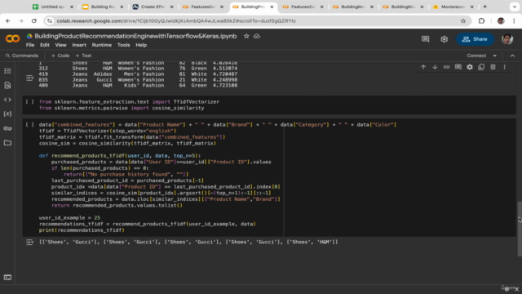Go back in browser history
Screen dimensions: 522x294
8,20
